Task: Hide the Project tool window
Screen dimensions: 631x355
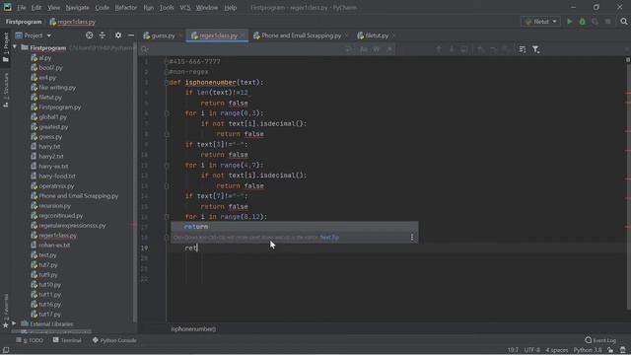Action: pyautogui.click(x=131, y=35)
